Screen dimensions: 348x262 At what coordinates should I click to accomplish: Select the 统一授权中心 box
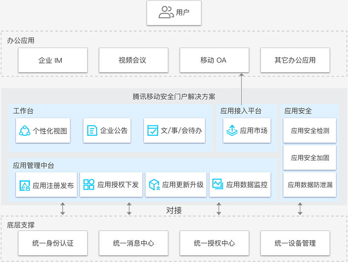pyautogui.click(x=214, y=243)
